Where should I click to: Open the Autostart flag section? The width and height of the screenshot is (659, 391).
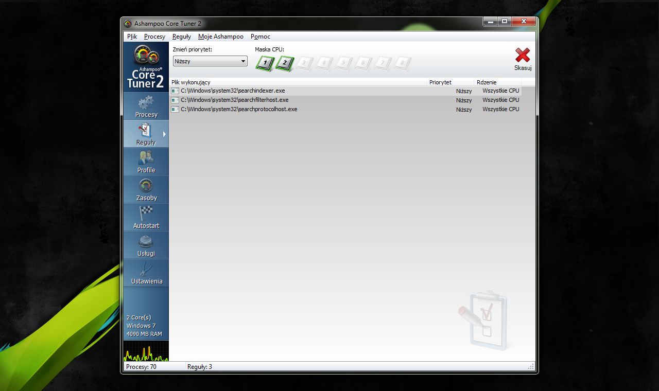(x=146, y=217)
